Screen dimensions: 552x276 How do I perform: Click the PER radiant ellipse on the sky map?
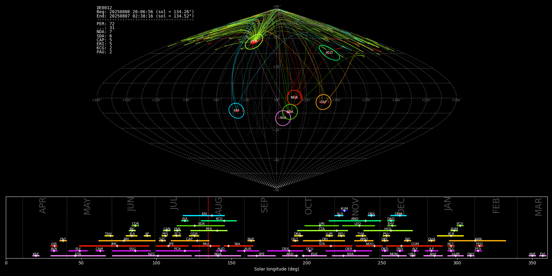[254, 42]
